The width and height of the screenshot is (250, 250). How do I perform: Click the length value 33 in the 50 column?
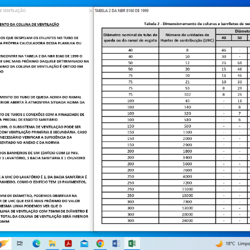click(239, 82)
